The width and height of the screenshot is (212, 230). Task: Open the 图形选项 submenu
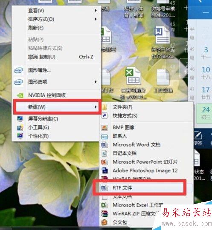pos(56,82)
